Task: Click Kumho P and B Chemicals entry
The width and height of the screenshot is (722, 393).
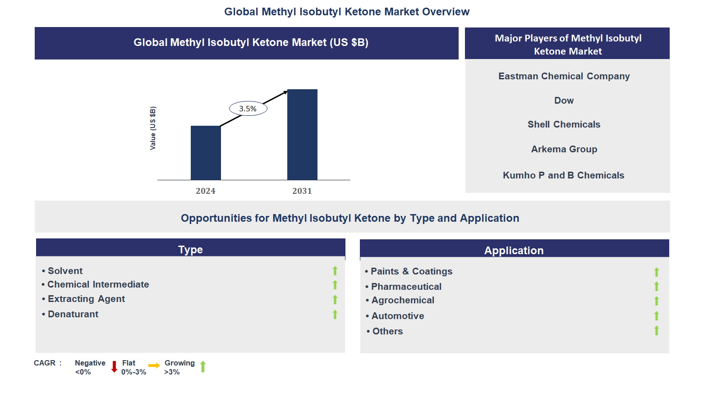Action: [x=563, y=175]
